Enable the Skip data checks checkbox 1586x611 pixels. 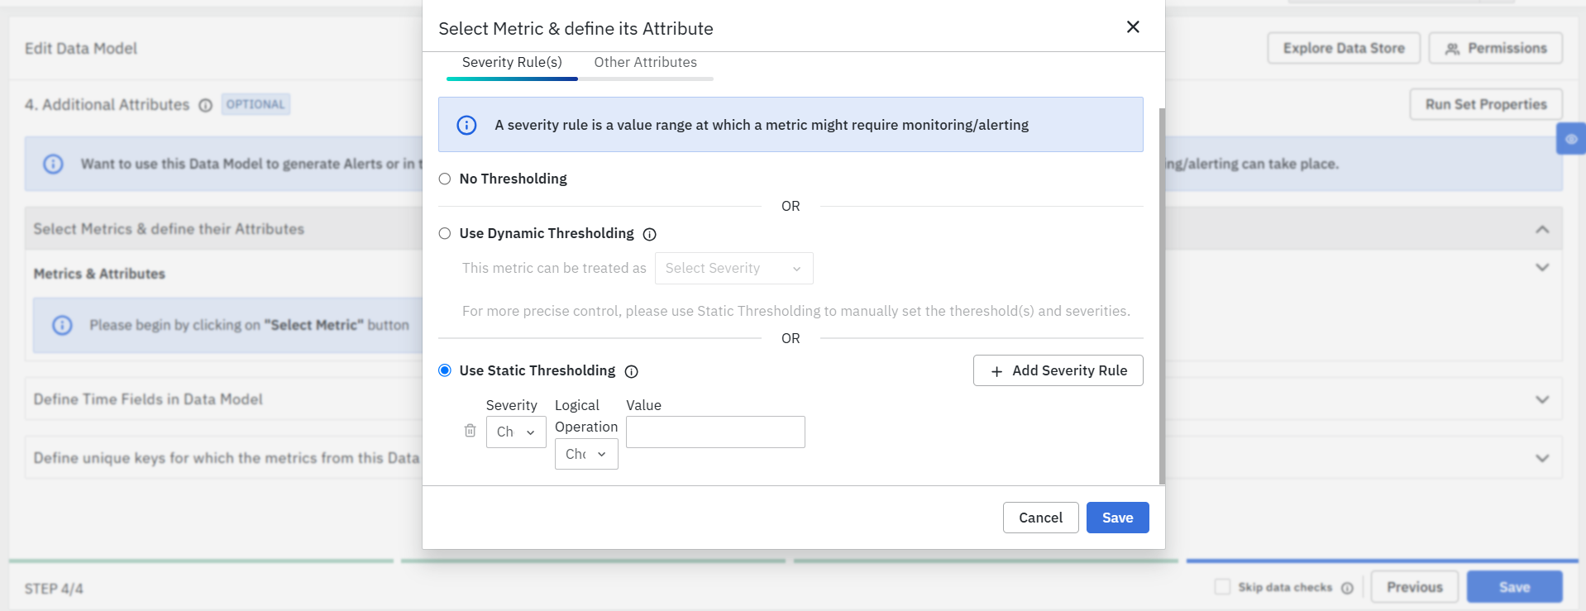coord(1222,587)
